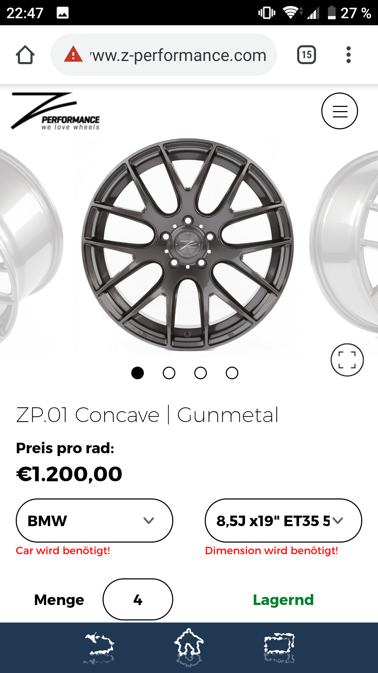Screen dimensions: 378x673
Task: Open the BMW car dropdown
Action: (94, 521)
